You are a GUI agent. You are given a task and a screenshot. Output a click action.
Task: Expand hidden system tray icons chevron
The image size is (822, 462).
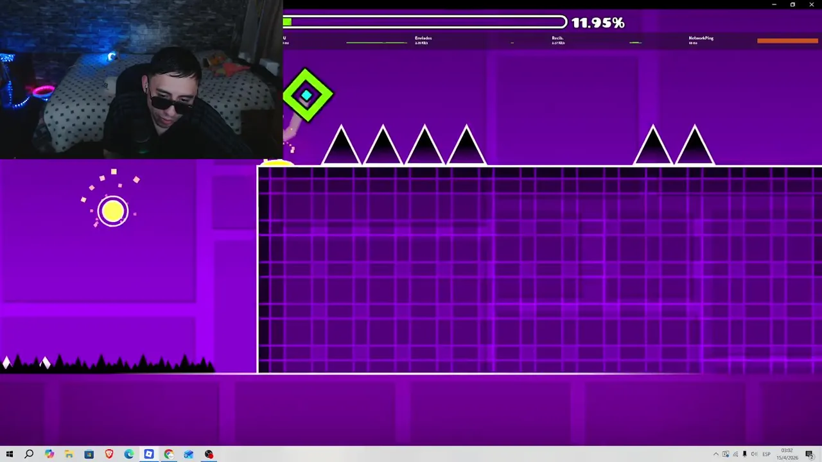click(x=716, y=454)
